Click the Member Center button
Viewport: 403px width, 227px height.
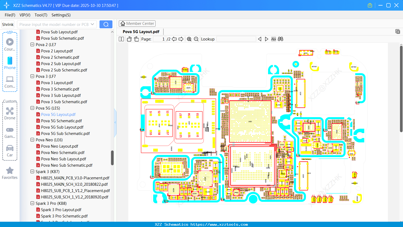[137, 24]
